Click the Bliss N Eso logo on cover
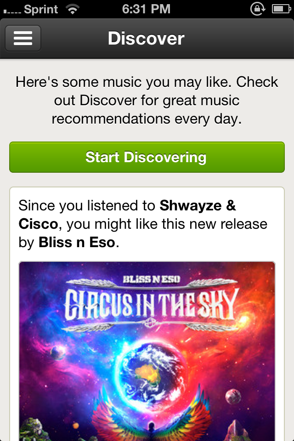Screen dimensions: 294x441 coord(151,279)
